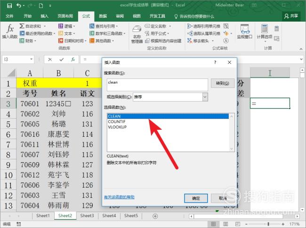306x228 pixels.
Task: Click the Go (转到) button in dialog
Action: 223,83
